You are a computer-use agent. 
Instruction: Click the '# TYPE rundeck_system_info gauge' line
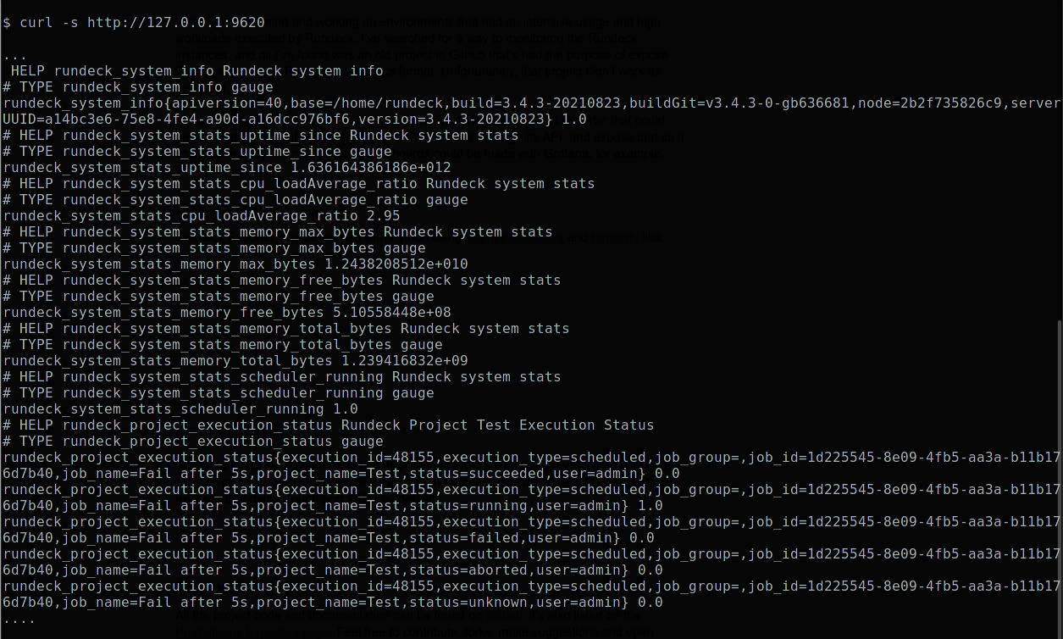point(138,87)
